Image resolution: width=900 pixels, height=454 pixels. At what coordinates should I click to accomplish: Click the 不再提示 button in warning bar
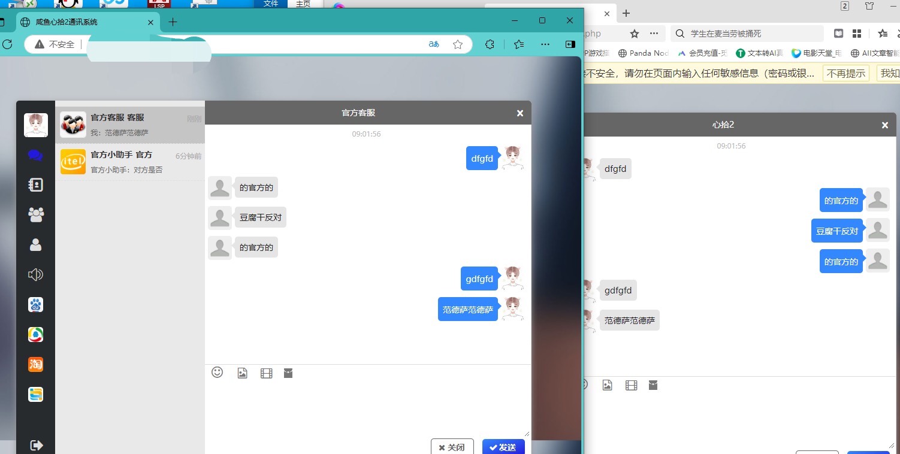(847, 74)
